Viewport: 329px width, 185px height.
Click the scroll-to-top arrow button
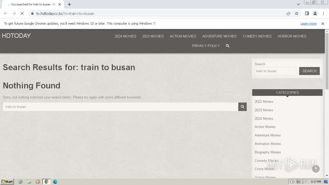click(316, 169)
